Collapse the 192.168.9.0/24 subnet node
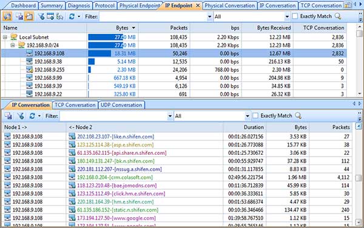The width and height of the screenshot is (364, 228). click(x=13, y=45)
